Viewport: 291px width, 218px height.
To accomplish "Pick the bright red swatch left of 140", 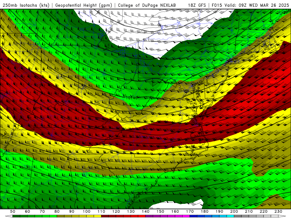I will tap(142, 216).
